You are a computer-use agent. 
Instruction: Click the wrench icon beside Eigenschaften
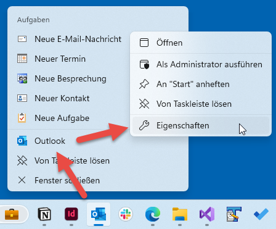[144, 125]
